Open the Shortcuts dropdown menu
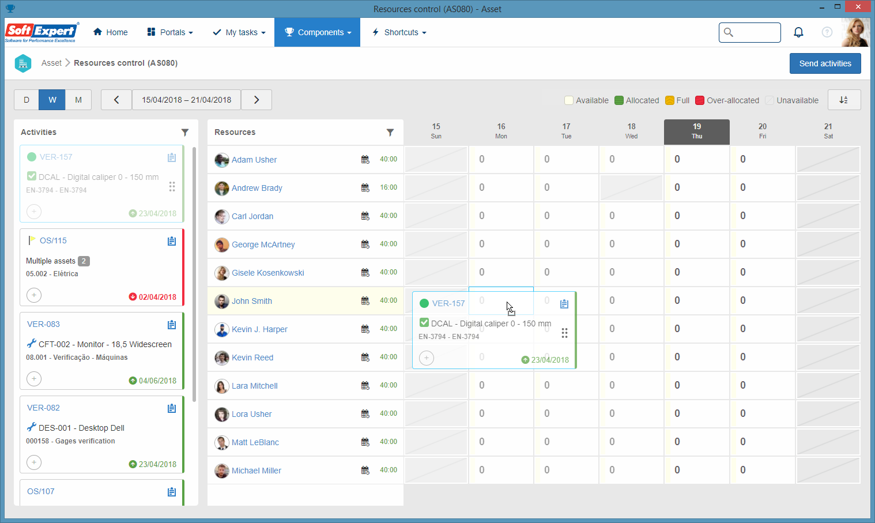The image size is (875, 523). (x=399, y=32)
